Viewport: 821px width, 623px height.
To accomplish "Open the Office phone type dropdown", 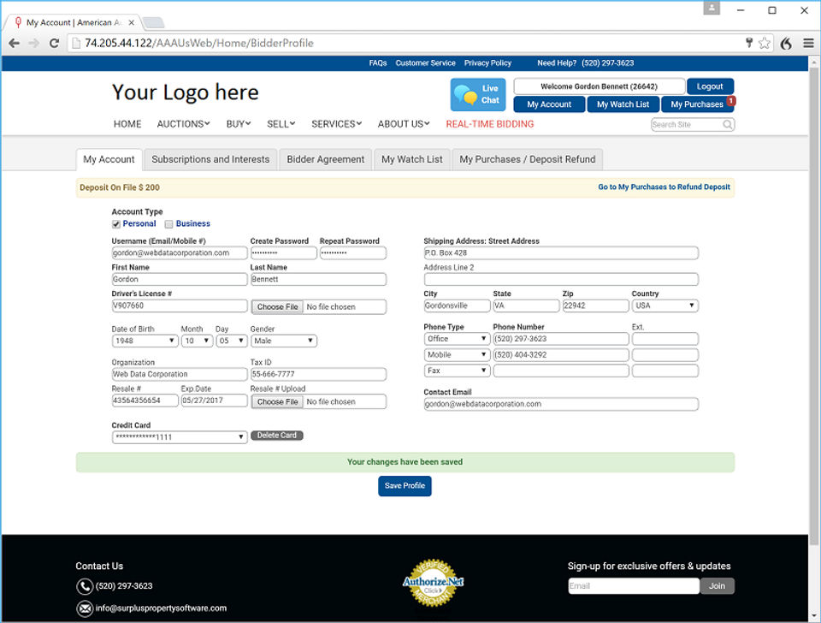I will pyautogui.click(x=457, y=339).
